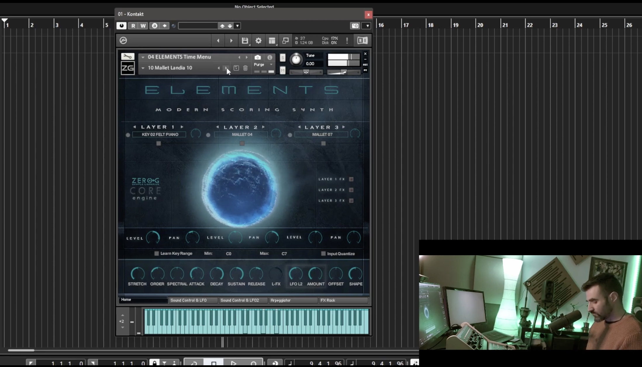
Task: Open the Kontakt save (floppy) menu
Action: pyautogui.click(x=245, y=41)
